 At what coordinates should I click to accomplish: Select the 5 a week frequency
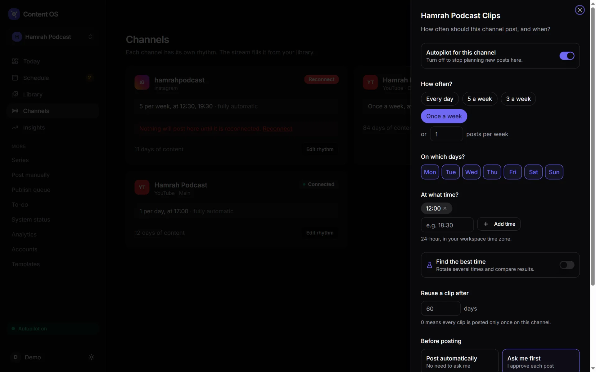480,99
